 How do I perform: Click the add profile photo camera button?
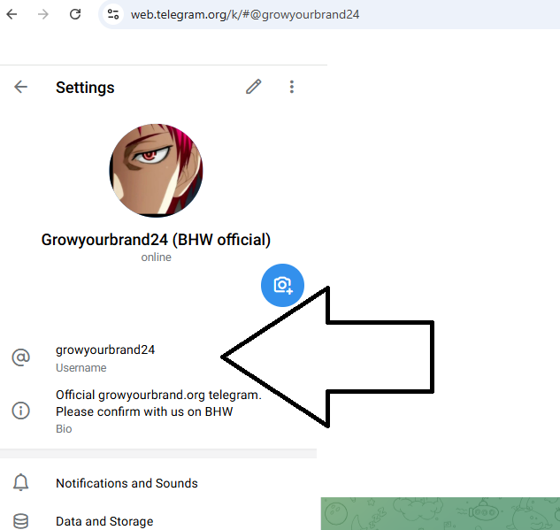[282, 286]
